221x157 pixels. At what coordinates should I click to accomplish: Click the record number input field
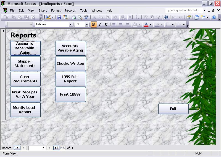coord(36,148)
